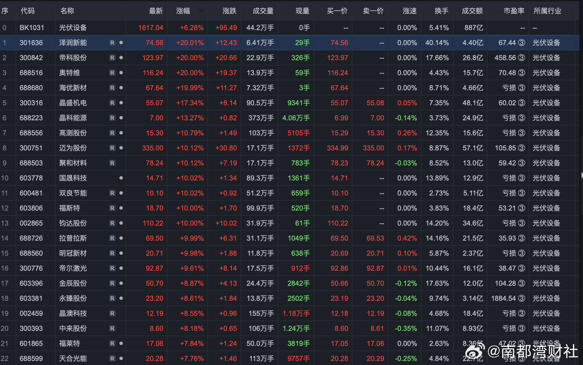Toggle the dot marker for 晶盛机电

[121, 103]
